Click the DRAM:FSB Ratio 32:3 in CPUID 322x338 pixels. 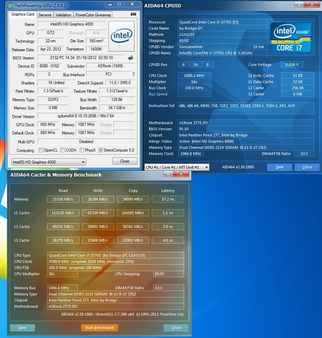pos(304,153)
